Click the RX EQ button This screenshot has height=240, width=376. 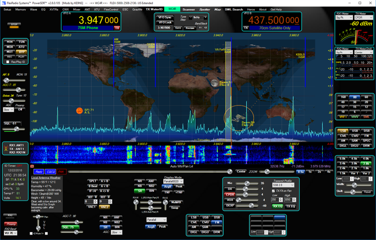coord(278,206)
